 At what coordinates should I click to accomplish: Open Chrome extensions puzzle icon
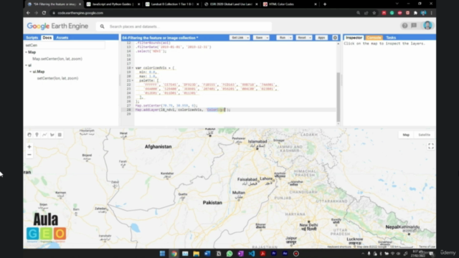click(415, 13)
